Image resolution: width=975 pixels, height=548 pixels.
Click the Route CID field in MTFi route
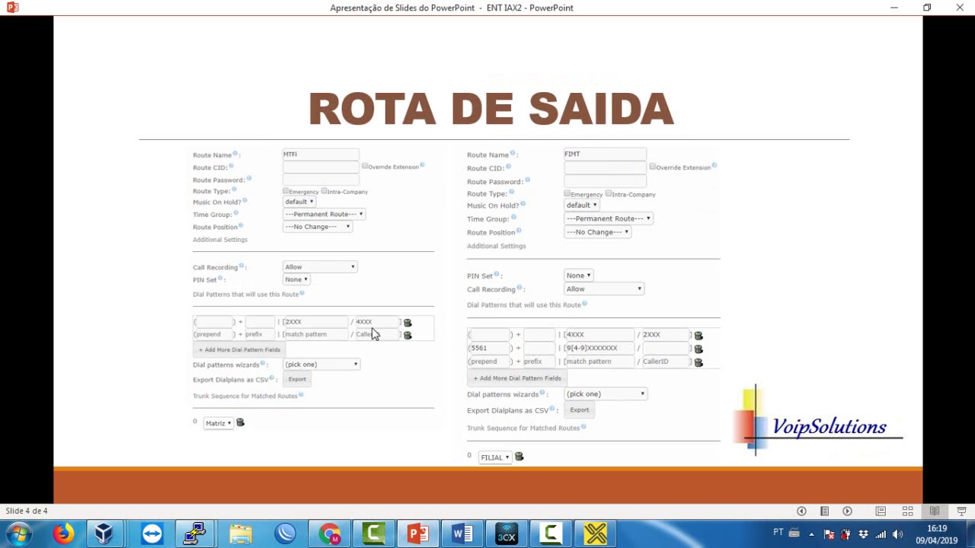pyautogui.click(x=321, y=167)
